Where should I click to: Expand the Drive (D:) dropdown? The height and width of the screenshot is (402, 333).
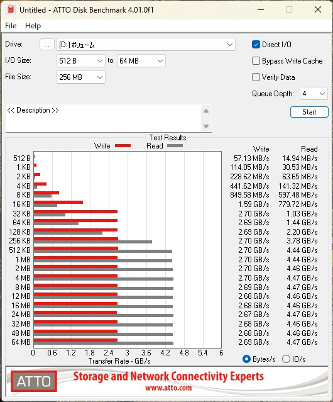(146, 45)
